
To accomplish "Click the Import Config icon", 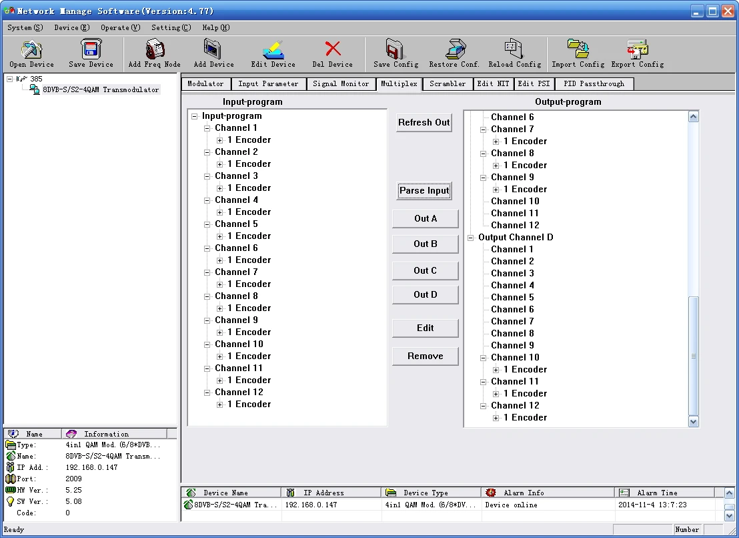I will click(578, 50).
